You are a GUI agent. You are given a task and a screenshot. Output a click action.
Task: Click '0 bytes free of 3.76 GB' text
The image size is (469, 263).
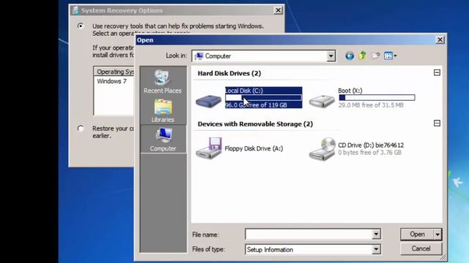pos(369,153)
